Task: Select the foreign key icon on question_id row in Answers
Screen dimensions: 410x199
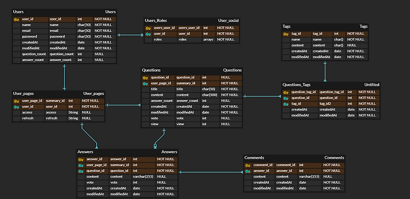Action: [x=81, y=171]
